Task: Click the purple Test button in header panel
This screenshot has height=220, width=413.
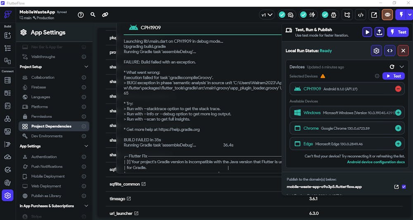Action: click(398, 32)
